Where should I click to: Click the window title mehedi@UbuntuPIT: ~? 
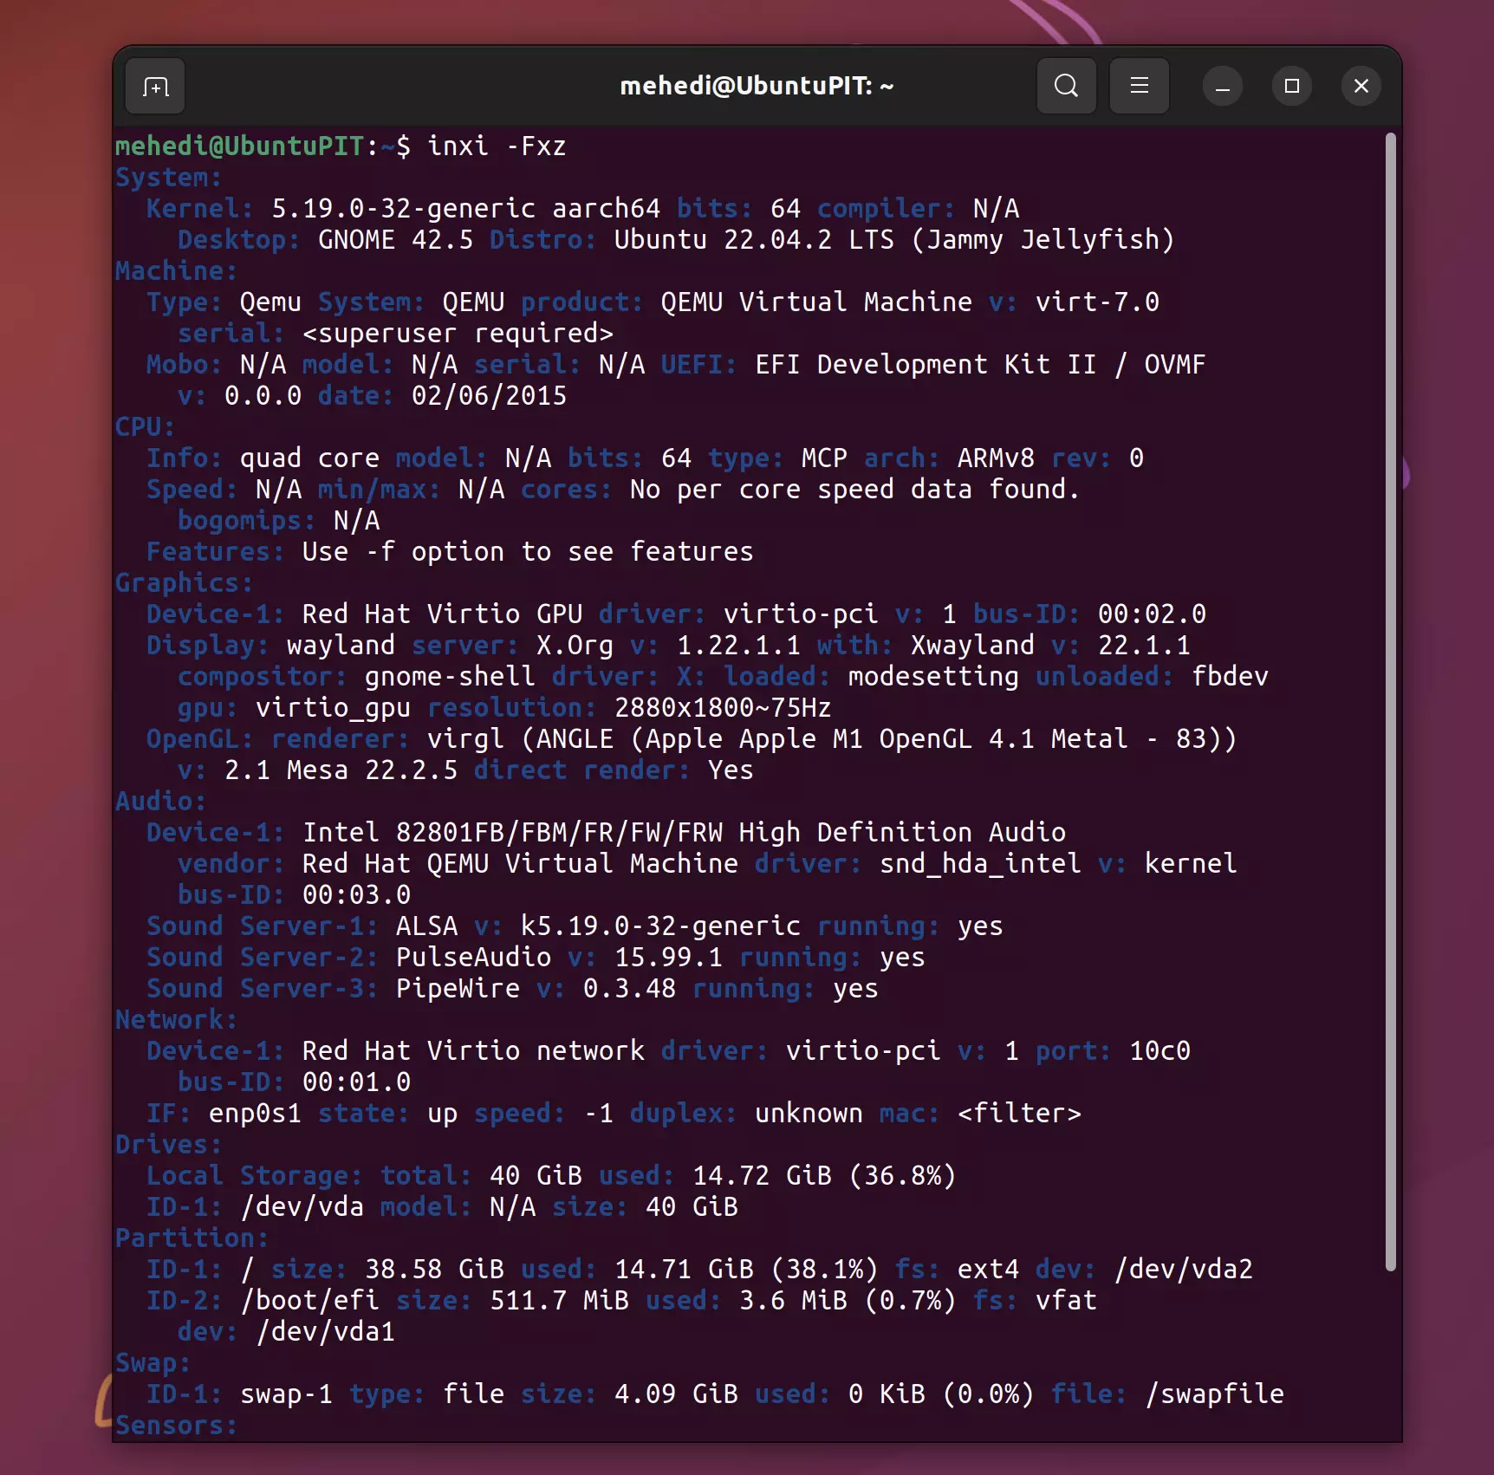(757, 86)
